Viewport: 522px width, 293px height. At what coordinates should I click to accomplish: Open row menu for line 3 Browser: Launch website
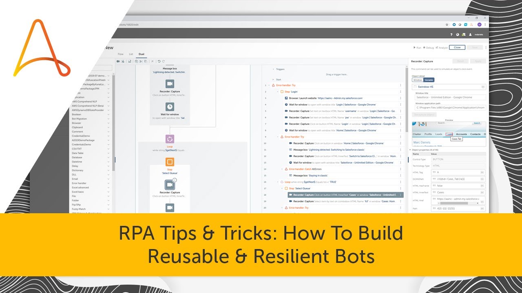400,98
